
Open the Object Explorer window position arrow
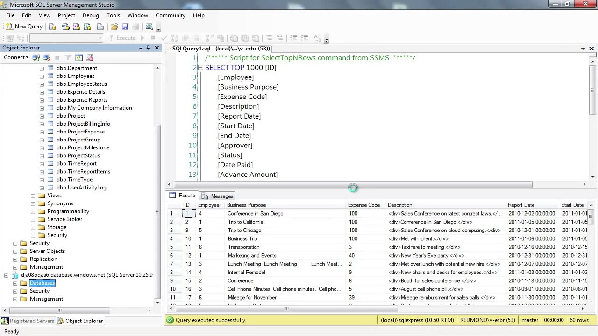[141, 48]
